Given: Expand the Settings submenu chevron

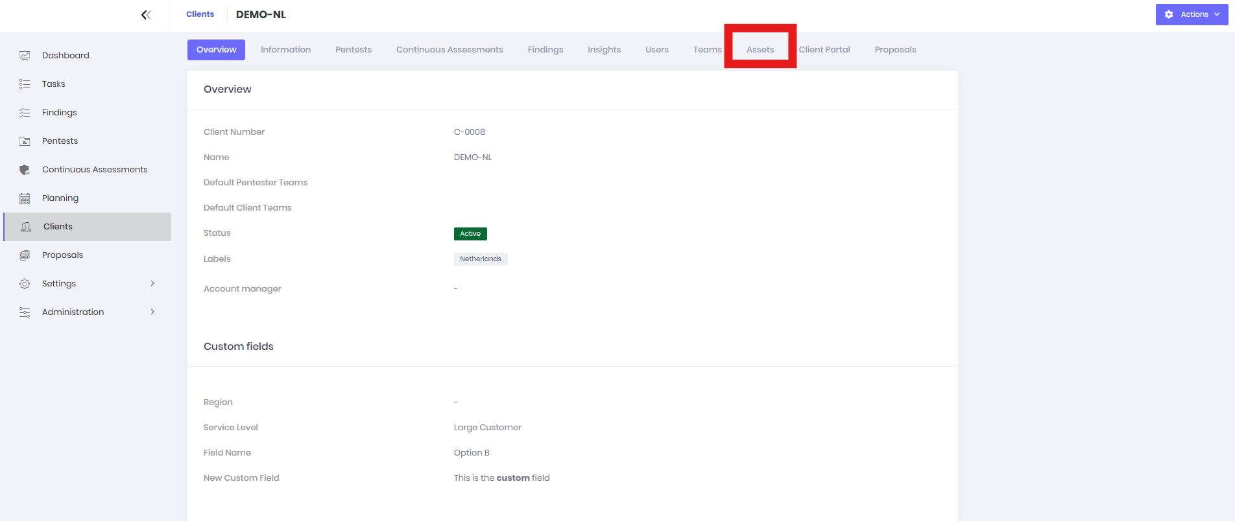Looking at the screenshot, I should [152, 283].
